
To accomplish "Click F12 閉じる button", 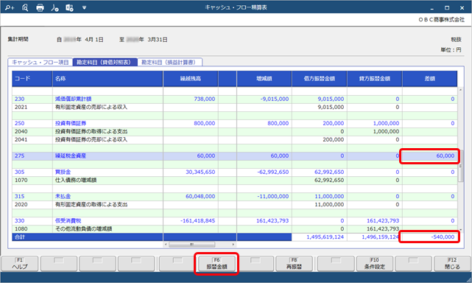I will (452, 263).
